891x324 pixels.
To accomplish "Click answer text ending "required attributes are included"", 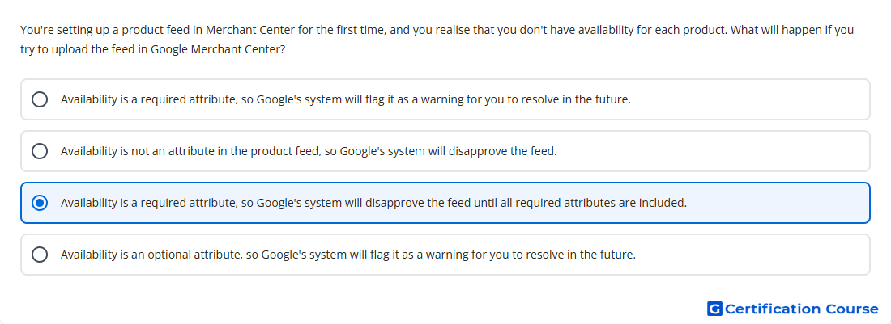I will (x=374, y=203).
